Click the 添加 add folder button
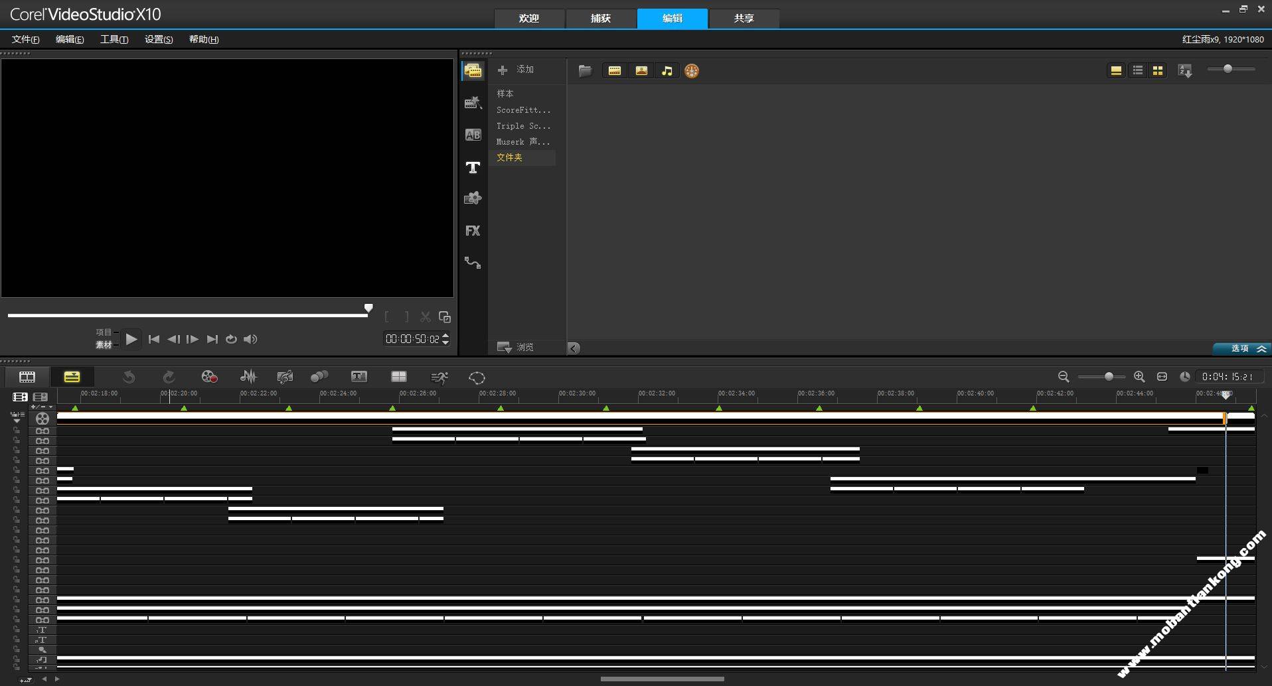 click(x=516, y=70)
